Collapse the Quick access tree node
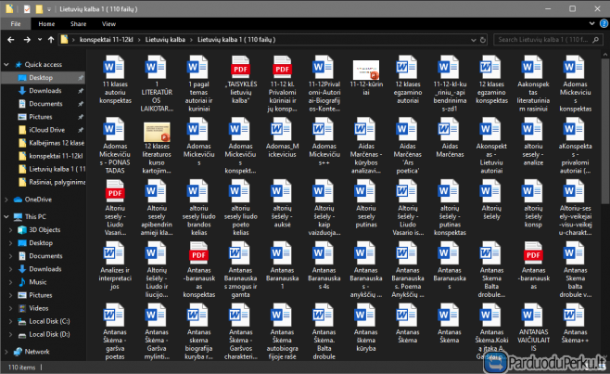This screenshot has height=374, width=610. pyautogui.click(x=7, y=65)
